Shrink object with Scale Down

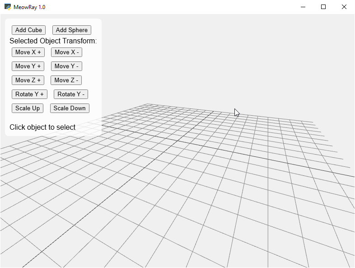[x=70, y=108]
